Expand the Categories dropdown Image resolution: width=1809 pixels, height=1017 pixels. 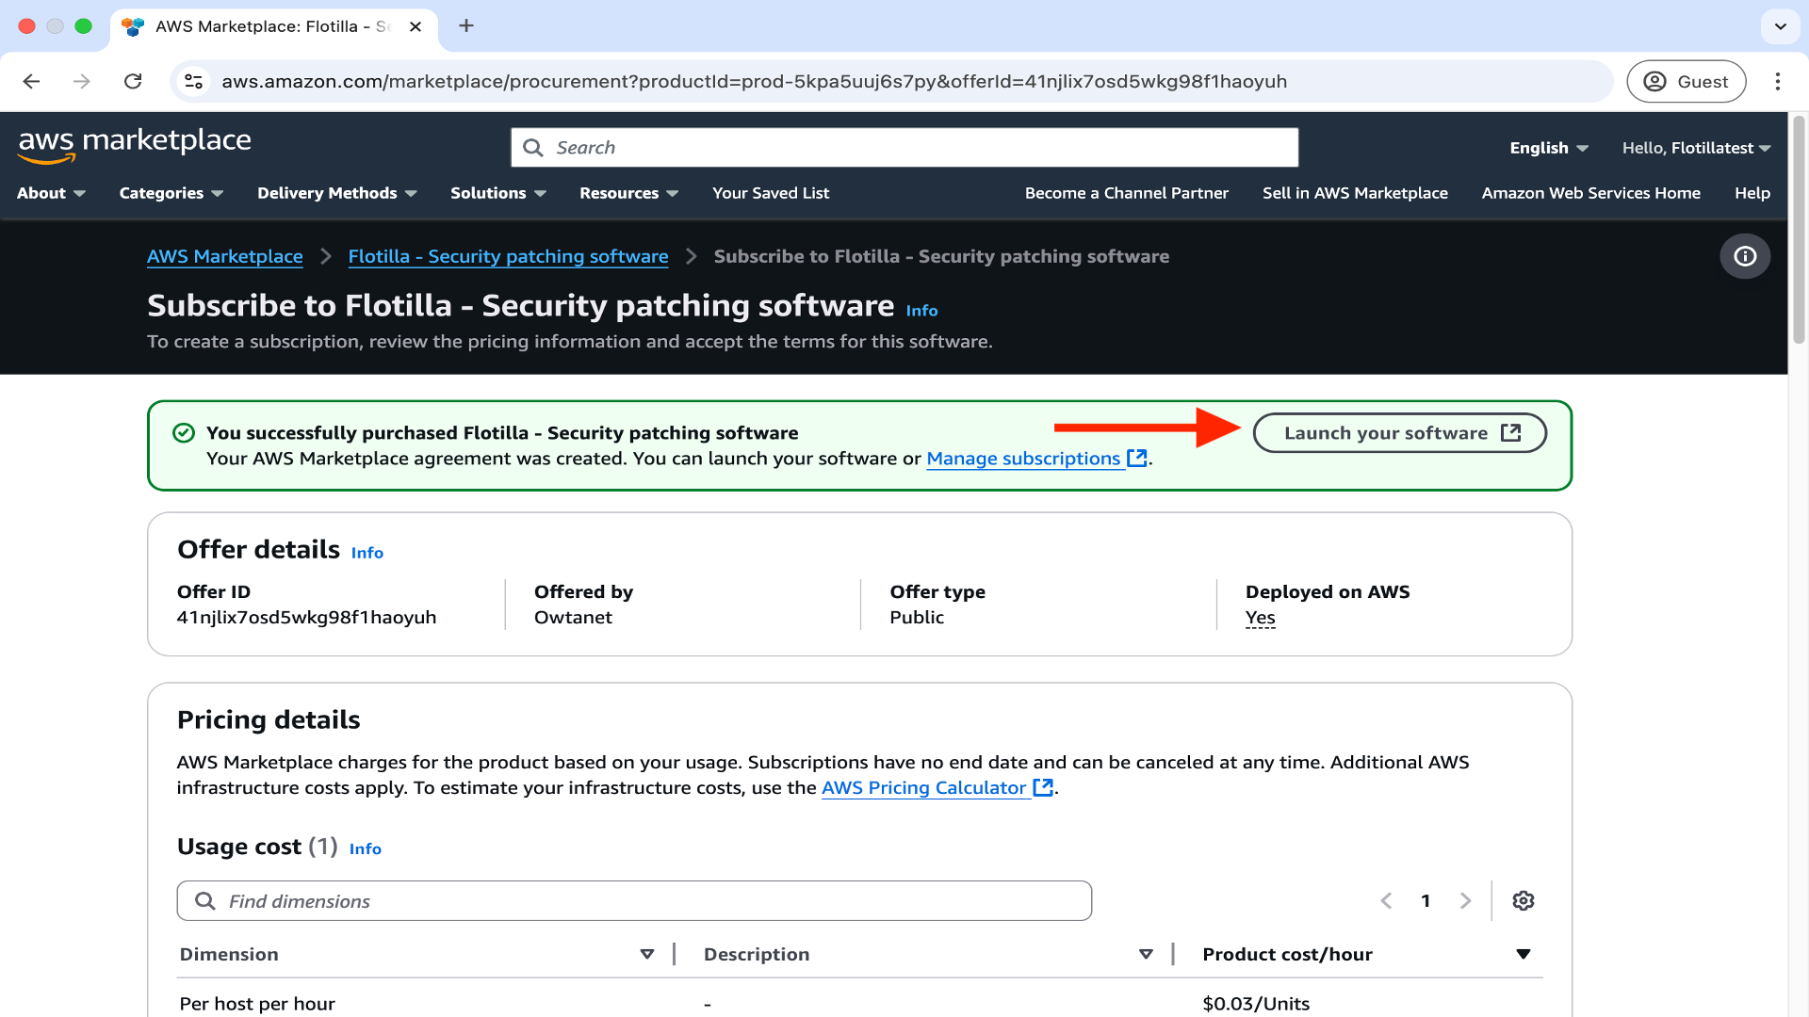point(171,193)
